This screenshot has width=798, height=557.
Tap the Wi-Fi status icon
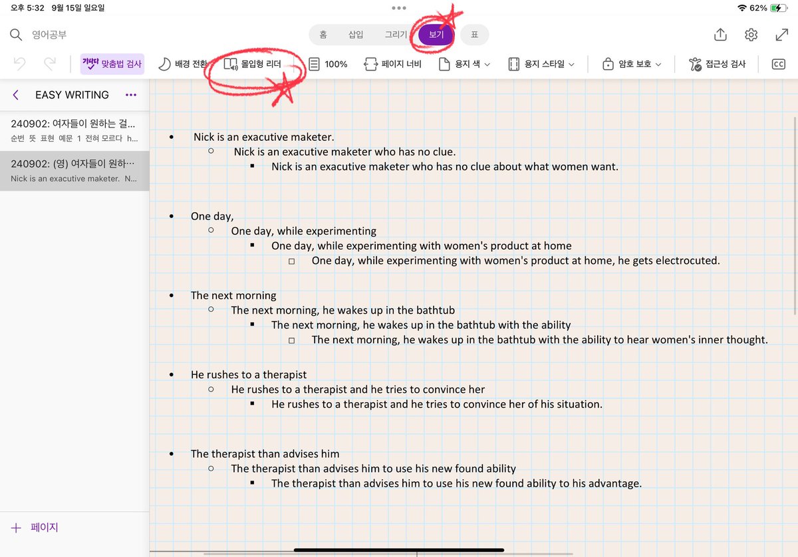(x=742, y=8)
